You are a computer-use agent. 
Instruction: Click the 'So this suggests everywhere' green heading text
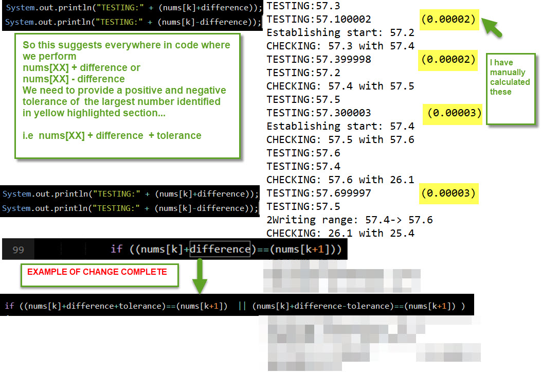coord(126,45)
